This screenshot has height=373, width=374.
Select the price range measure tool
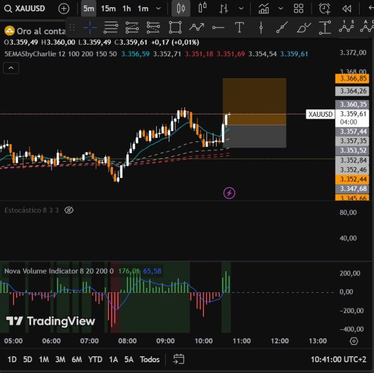click(325, 28)
